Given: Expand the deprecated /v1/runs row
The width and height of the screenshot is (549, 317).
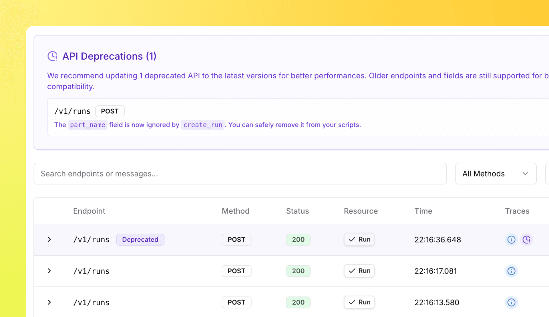Looking at the screenshot, I should (x=49, y=240).
